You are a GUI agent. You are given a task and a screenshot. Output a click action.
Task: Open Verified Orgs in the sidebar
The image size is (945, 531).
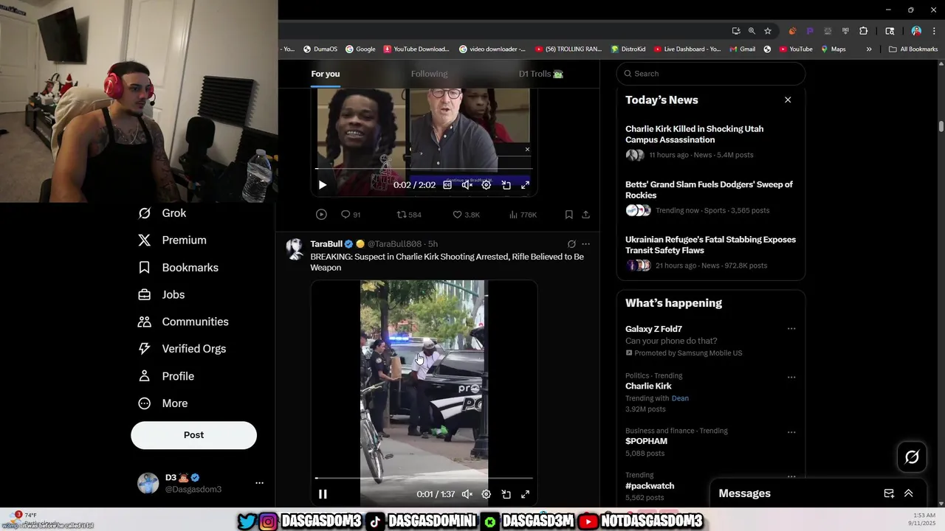tap(182, 349)
